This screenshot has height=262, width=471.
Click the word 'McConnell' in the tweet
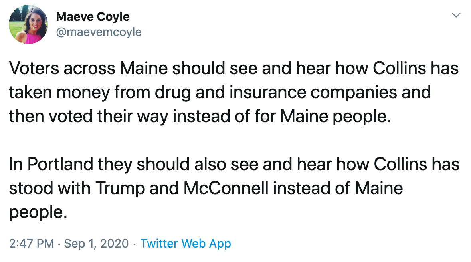click(x=226, y=188)
